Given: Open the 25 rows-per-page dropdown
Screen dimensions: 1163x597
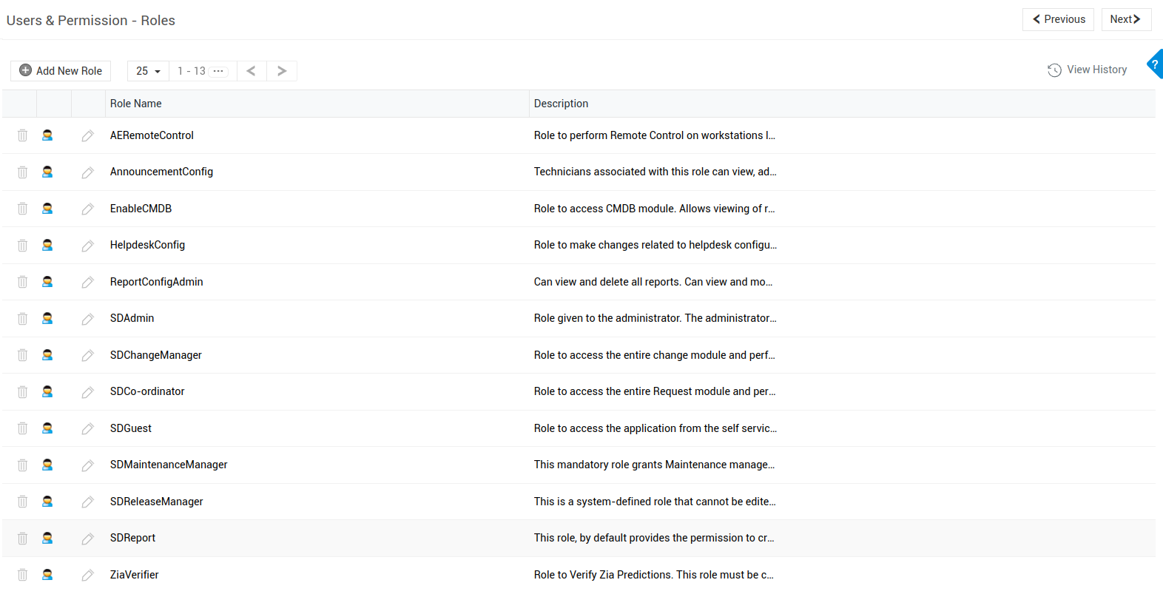Looking at the screenshot, I should (x=148, y=71).
